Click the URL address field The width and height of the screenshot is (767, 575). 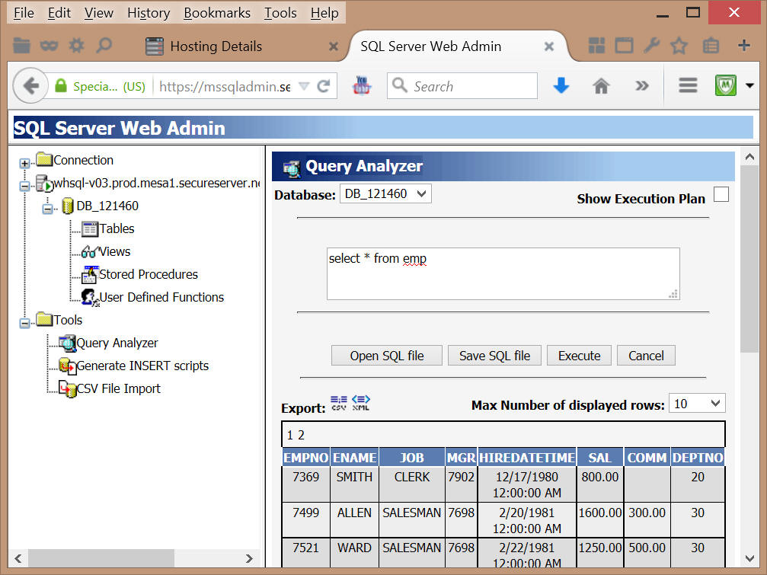click(x=225, y=87)
